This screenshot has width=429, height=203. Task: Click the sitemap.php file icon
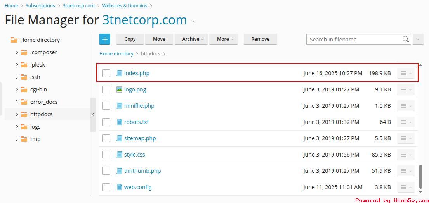tap(119, 138)
